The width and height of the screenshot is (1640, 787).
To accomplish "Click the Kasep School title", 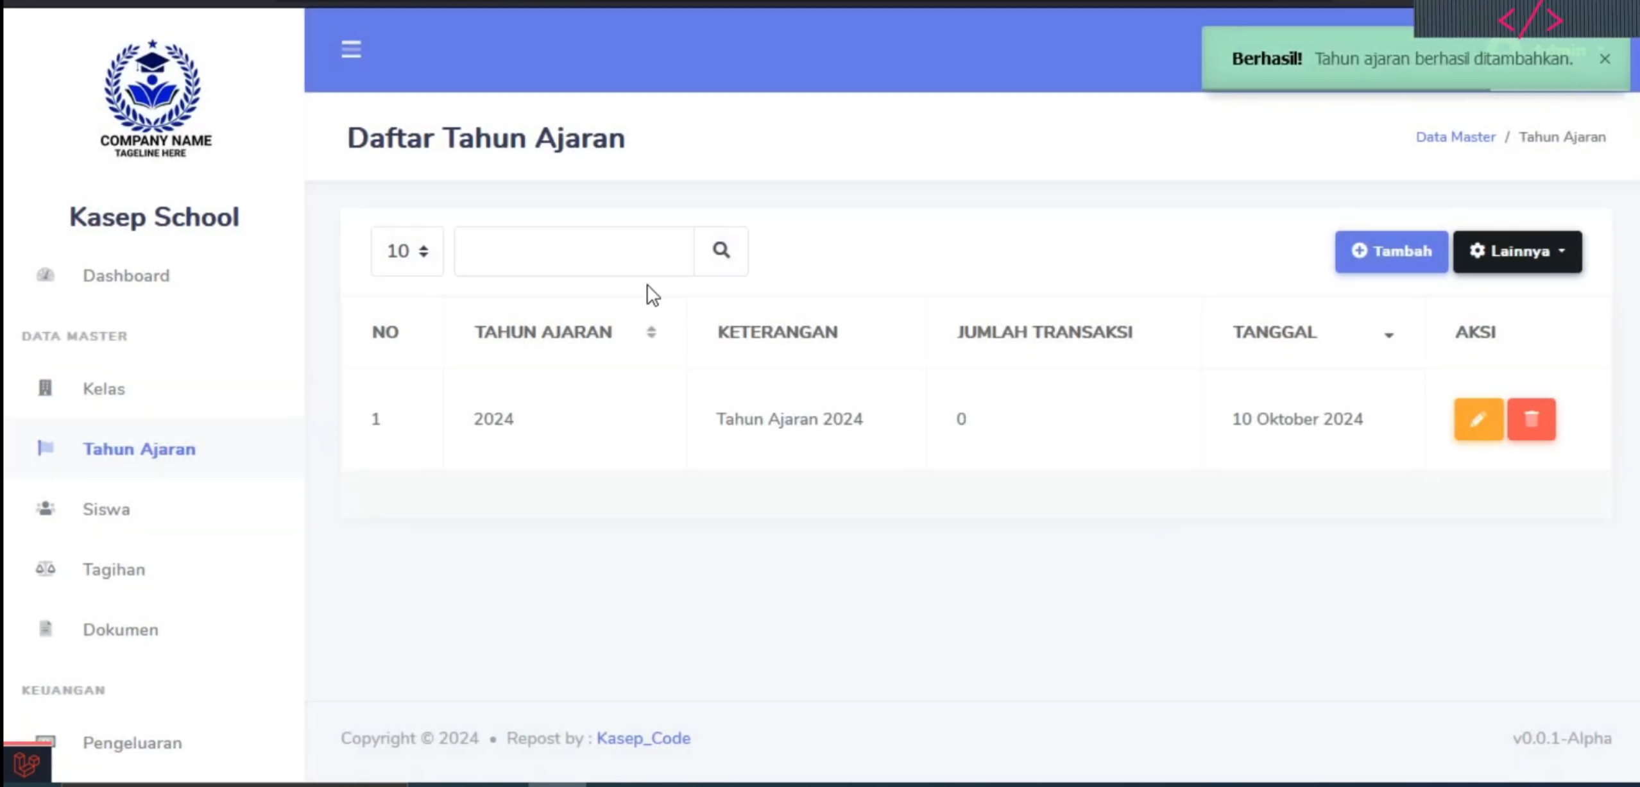I will (x=154, y=217).
